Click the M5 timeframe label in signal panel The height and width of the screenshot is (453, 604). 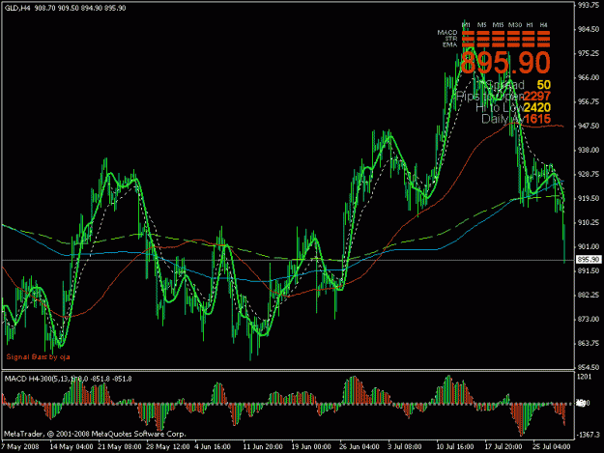(x=481, y=25)
